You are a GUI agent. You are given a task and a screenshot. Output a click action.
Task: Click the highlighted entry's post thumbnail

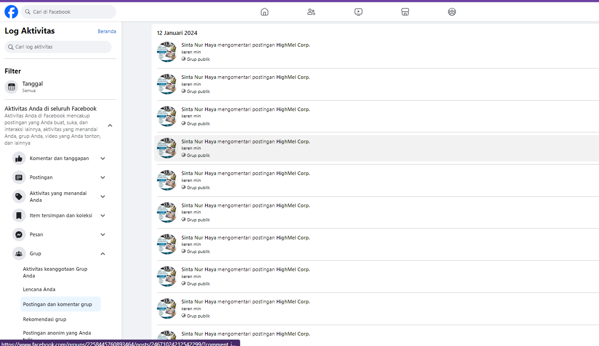tap(167, 148)
